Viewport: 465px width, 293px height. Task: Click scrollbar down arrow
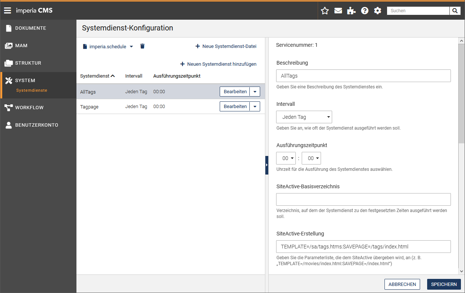coord(462,271)
